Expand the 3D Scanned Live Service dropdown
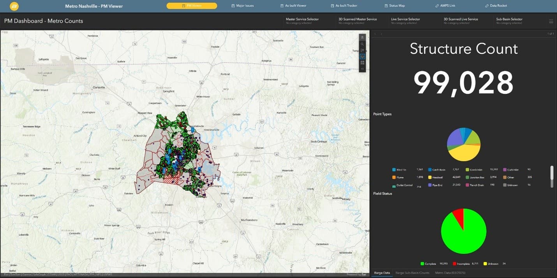 [x=466, y=21]
